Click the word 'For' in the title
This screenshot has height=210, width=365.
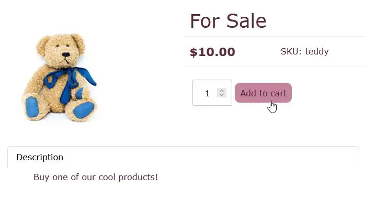pyautogui.click(x=205, y=21)
